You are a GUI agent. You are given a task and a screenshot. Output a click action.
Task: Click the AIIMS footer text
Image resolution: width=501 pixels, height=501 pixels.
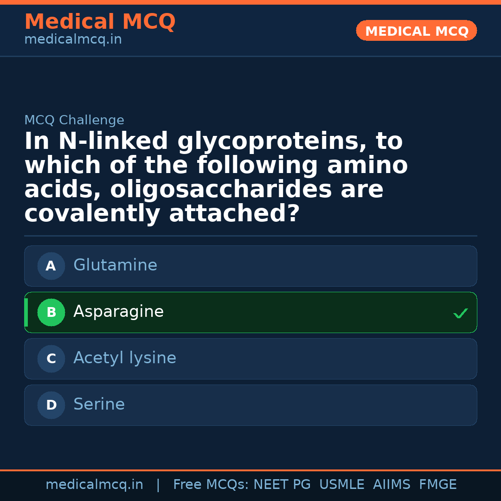pos(392,485)
